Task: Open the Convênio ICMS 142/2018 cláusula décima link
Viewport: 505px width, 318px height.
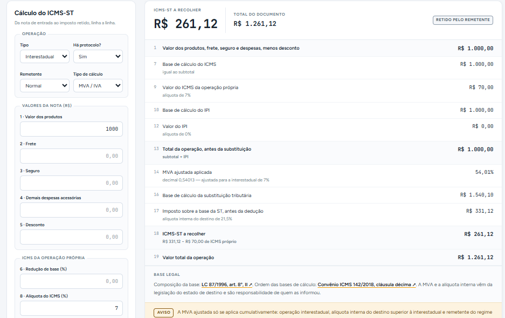Action: 366,285
